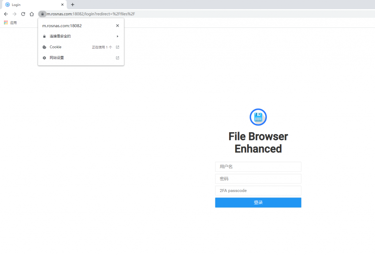Open 网站设置 site settings

point(81,58)
